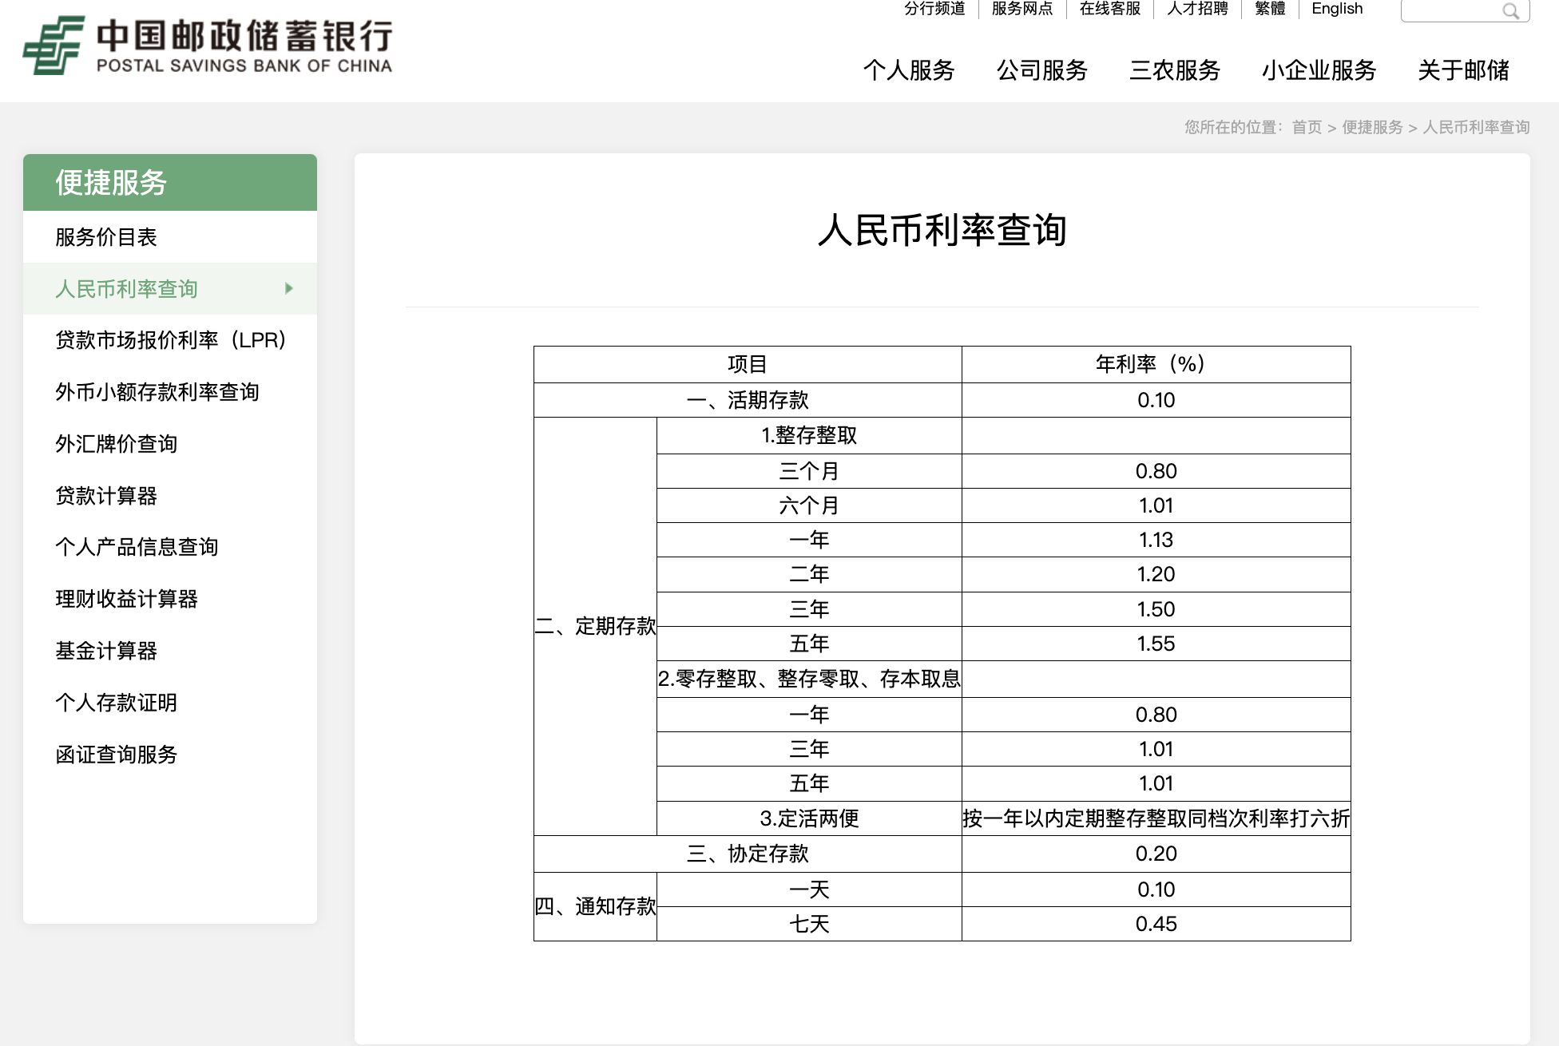This screenshot has height=1046, width=1559.
Task: Open 关于邮储 main menu
Action: pyautogui.click(x=1463, y=70)
